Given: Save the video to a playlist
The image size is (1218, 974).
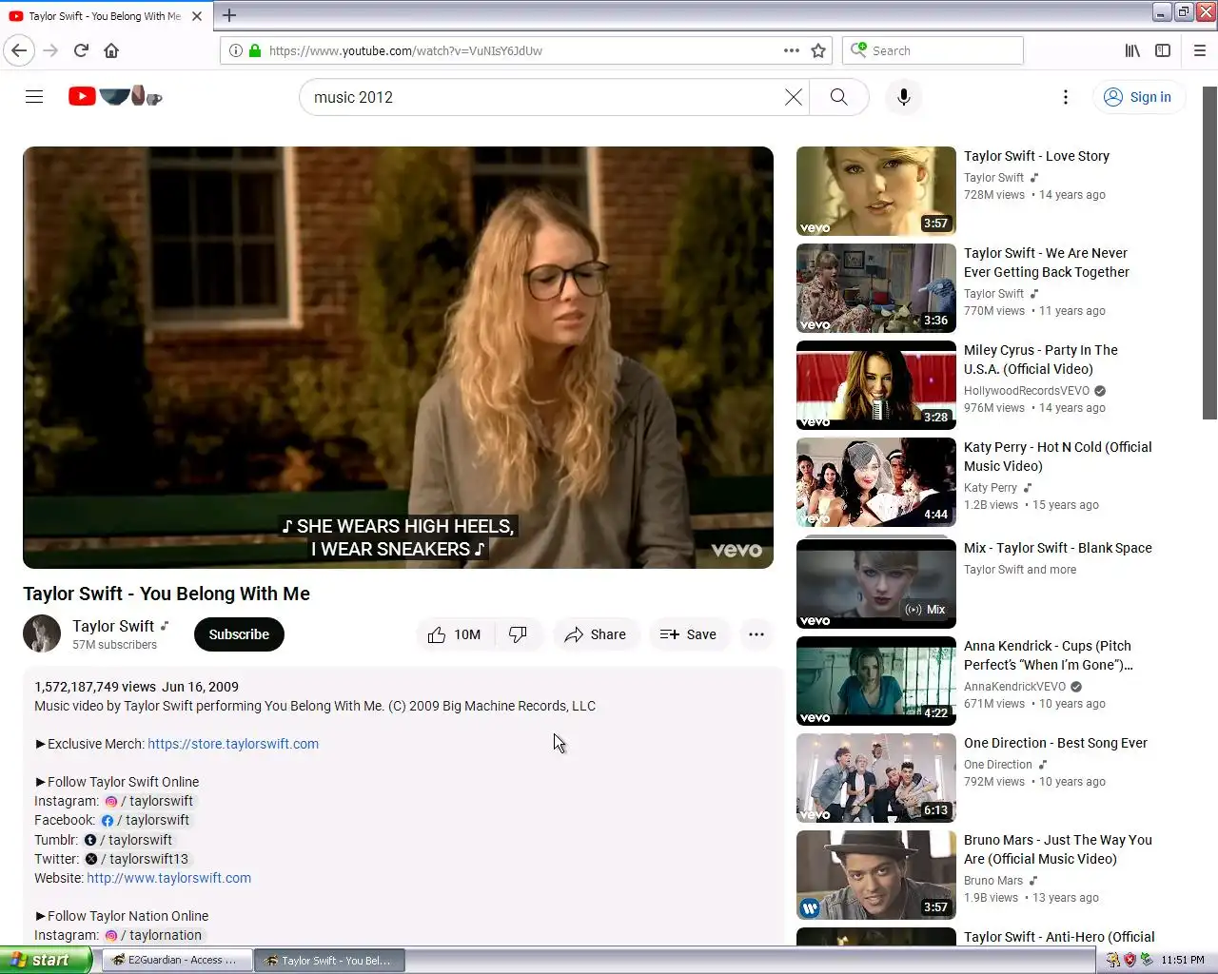Looking at the screenshot, I should tap(688, 634).
